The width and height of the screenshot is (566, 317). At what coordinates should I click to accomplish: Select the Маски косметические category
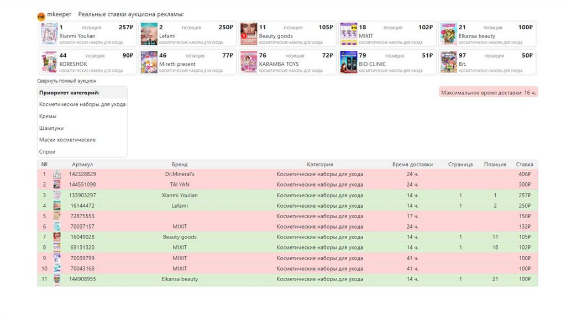point(67,140)
